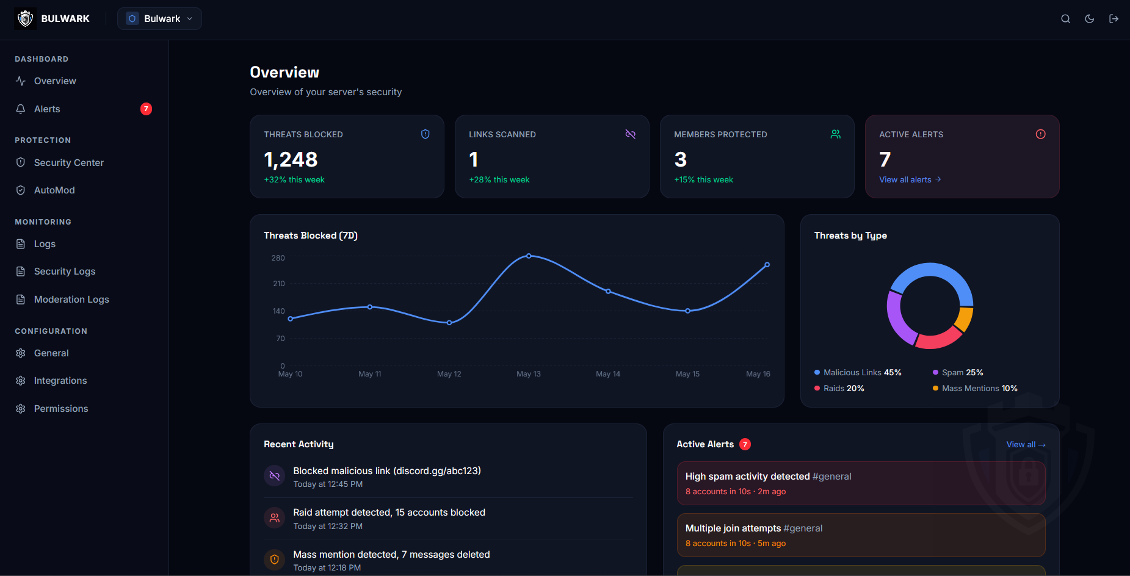Screen dimensions: 1130x576
Task: Click the Integrations gear icon
Action: pos(21,381)
